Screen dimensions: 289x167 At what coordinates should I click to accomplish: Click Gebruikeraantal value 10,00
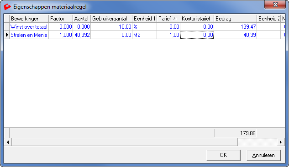point(111,27)
